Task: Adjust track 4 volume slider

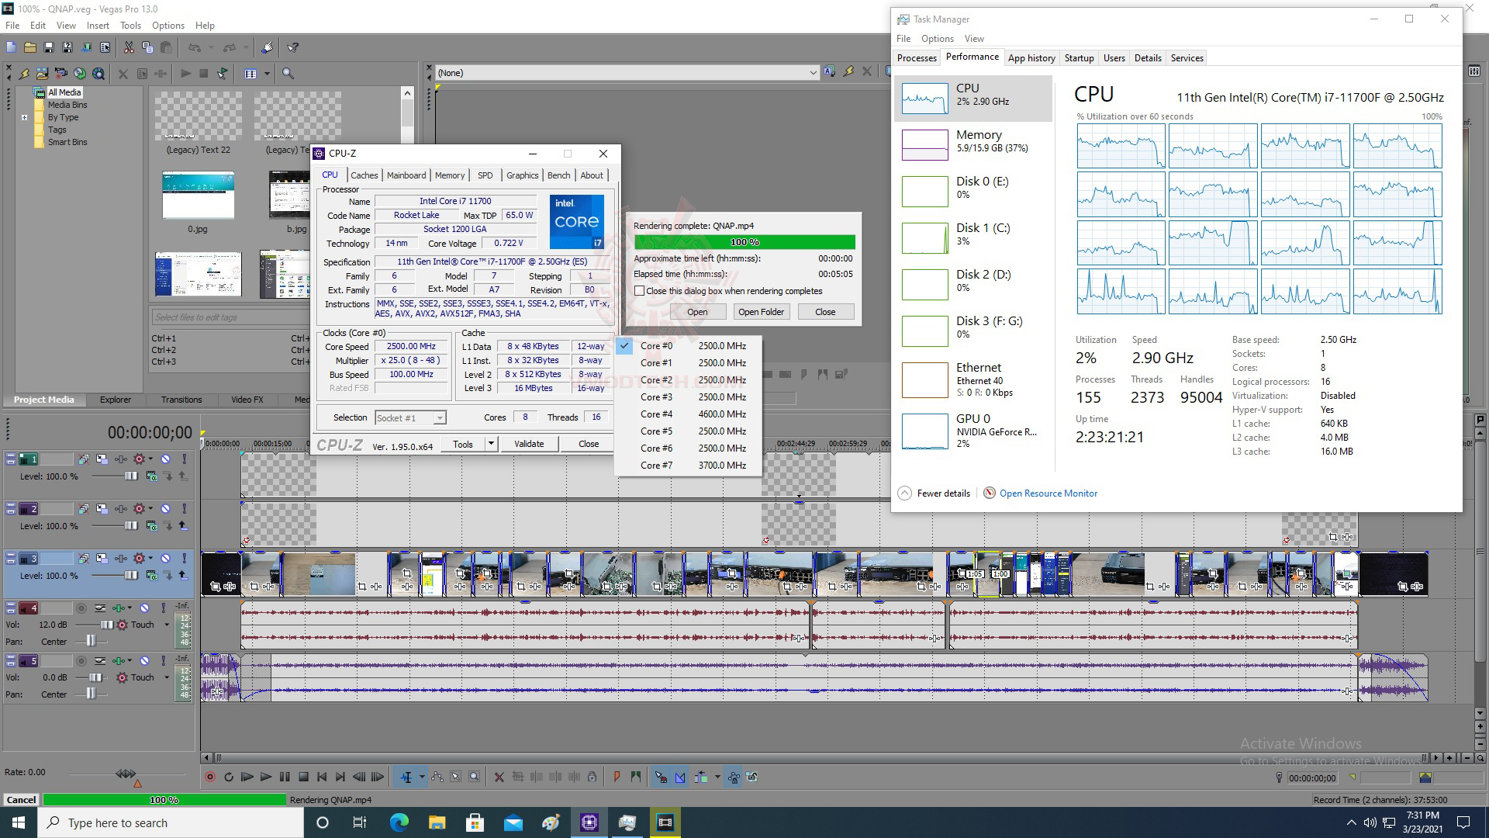Action: pos(106,625)
